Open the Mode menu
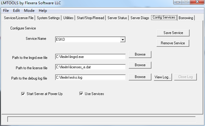Image resolution: width=205 pixels, height=126 pixels. point(29,11)
